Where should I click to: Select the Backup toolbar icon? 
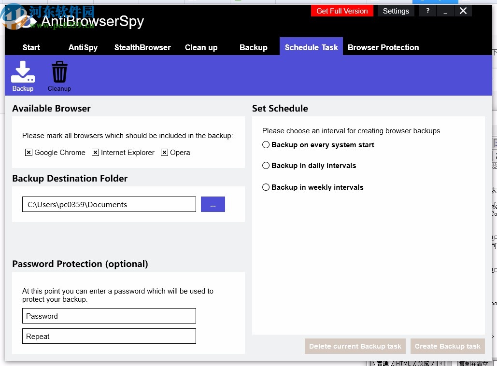pos(23,75)
